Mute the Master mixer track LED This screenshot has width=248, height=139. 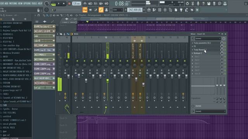[x=67, y=61]
